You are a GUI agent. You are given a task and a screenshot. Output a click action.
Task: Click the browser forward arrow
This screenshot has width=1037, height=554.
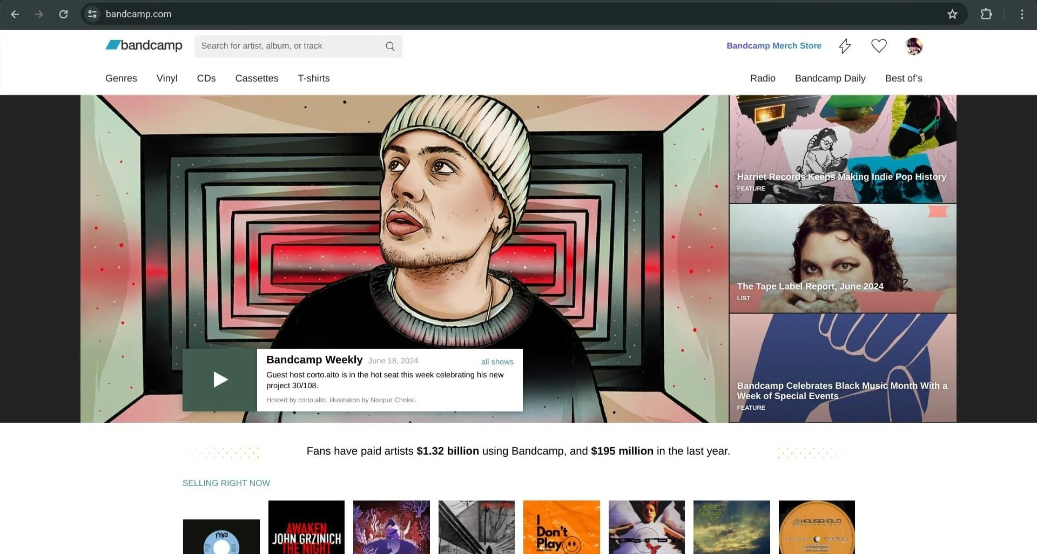(x=39, y=14)
